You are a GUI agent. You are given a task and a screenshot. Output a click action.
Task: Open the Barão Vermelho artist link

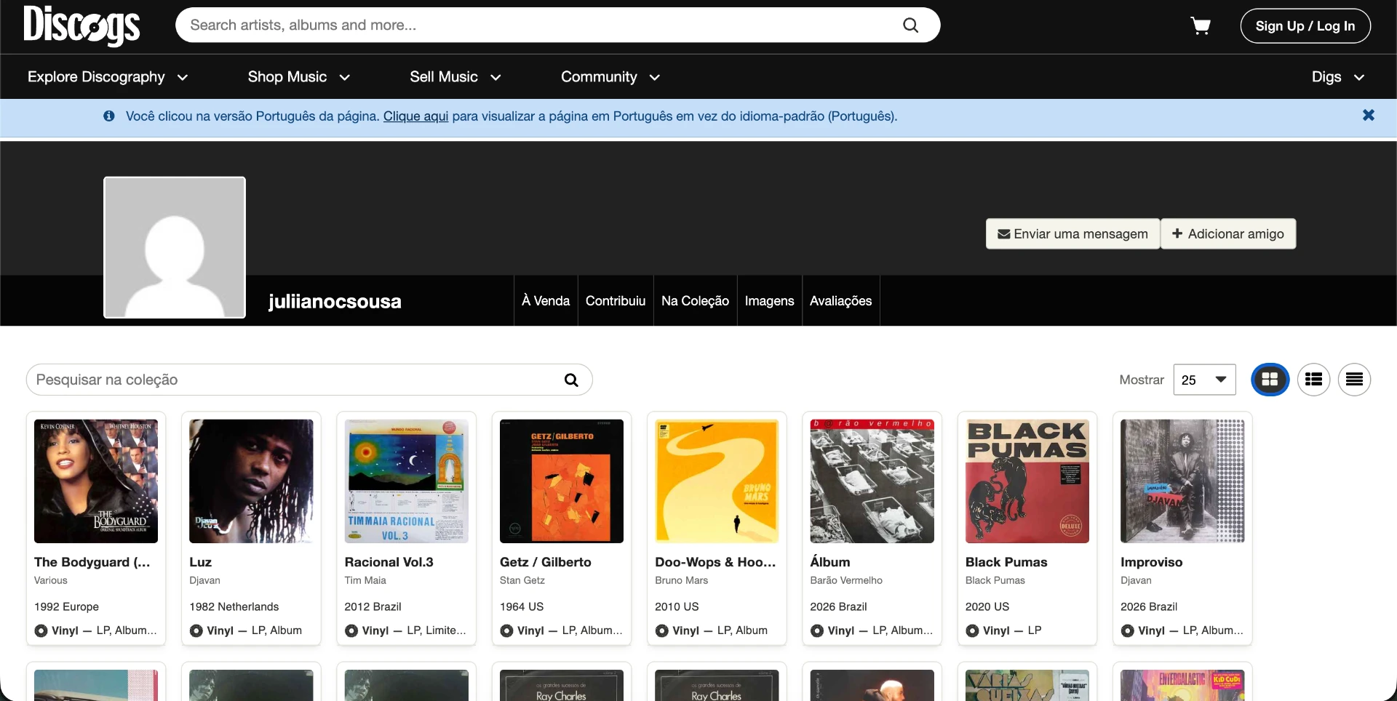[846, 580]
